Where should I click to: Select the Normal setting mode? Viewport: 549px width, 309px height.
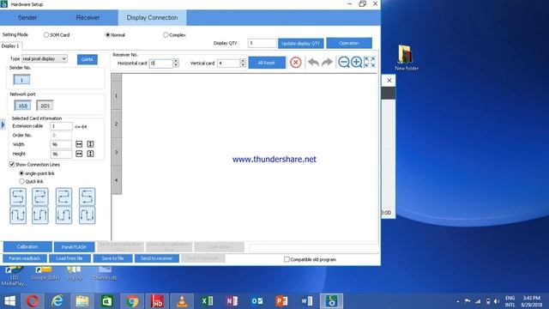click(108, 35)
